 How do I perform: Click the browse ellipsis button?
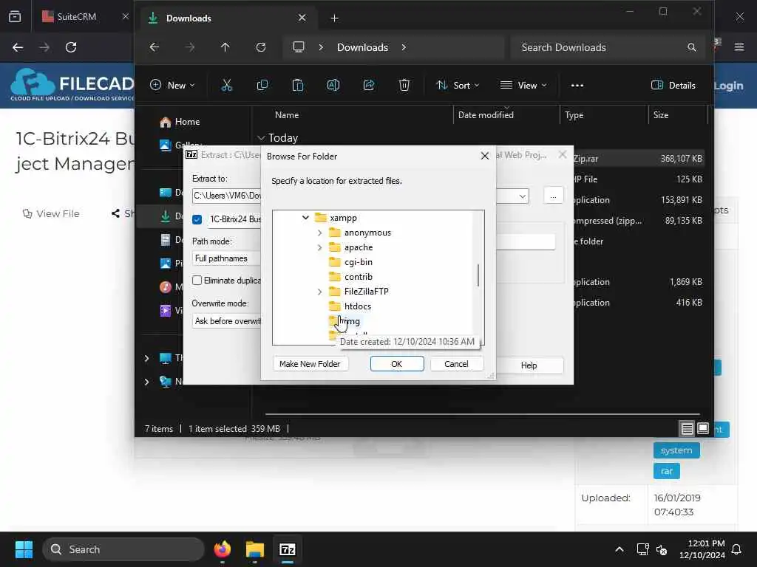(553, 196)
